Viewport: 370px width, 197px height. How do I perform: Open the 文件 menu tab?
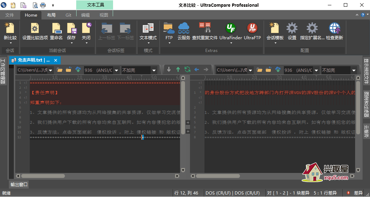tap(10, 15)
